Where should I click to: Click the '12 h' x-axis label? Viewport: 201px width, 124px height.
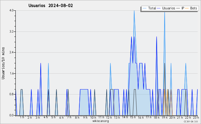109,117
